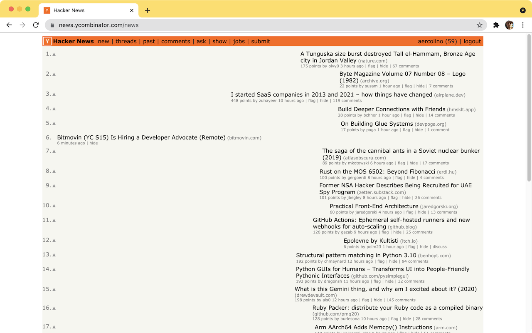Click the Y Combinator logo icon

point(47,41)
